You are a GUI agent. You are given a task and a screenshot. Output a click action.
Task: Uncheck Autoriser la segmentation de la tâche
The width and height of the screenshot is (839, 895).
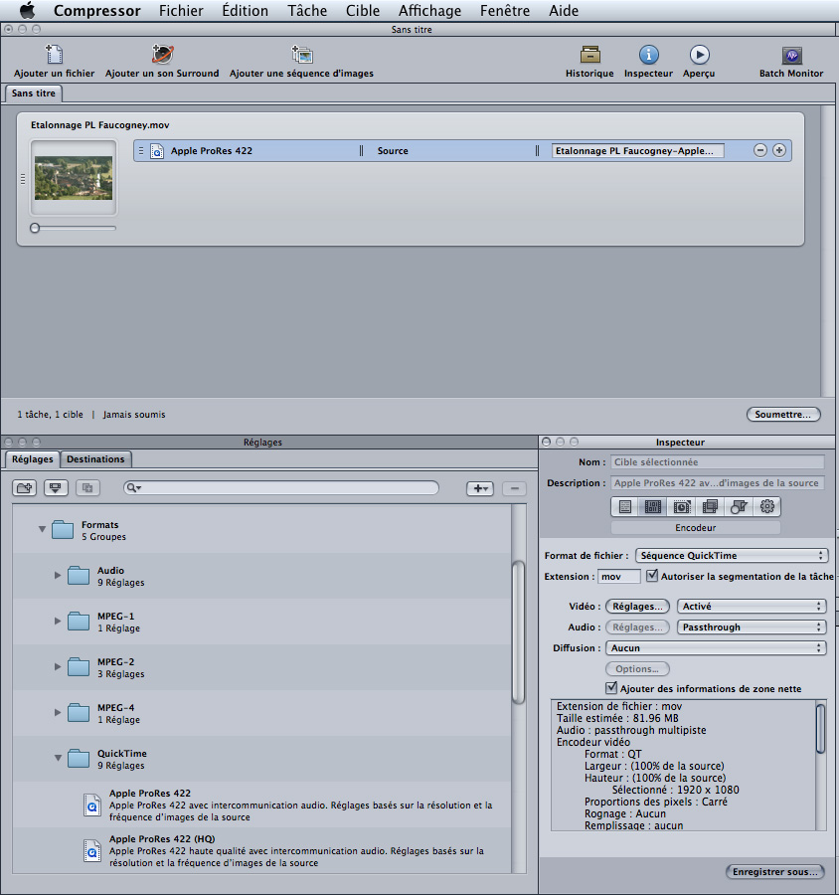652,576
